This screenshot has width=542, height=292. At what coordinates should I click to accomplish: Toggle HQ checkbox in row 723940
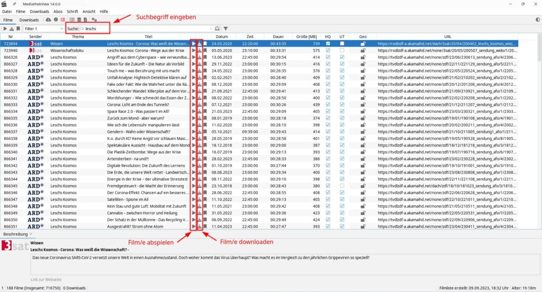pos(328,51)
